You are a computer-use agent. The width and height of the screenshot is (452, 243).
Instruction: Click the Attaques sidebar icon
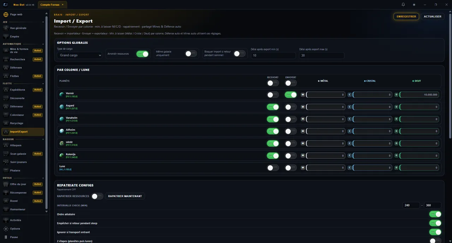pos(6,145)
